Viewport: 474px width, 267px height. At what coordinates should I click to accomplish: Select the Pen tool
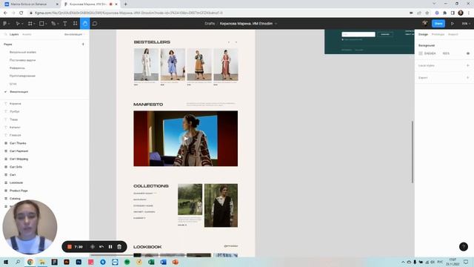coord(53,23)
